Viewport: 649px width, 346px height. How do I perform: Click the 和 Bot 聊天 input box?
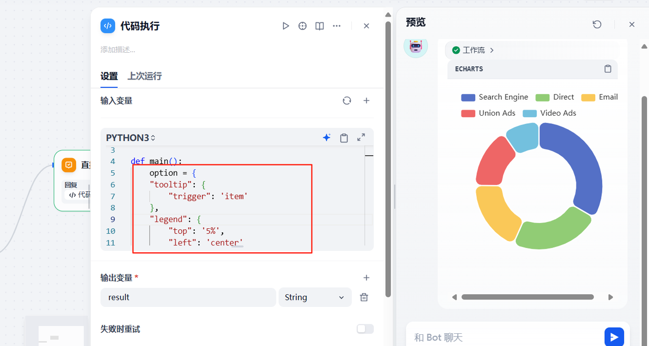coord(504,337)
